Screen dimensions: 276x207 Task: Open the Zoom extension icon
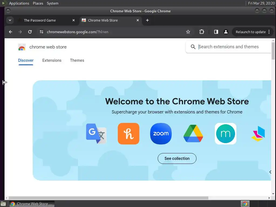[161, 134]
